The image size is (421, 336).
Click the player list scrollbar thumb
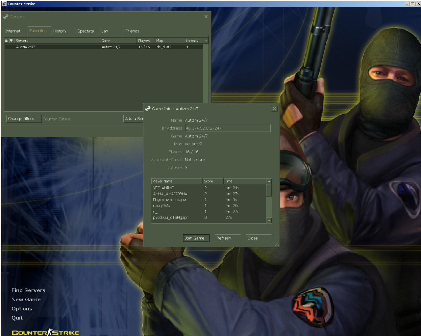269,190
